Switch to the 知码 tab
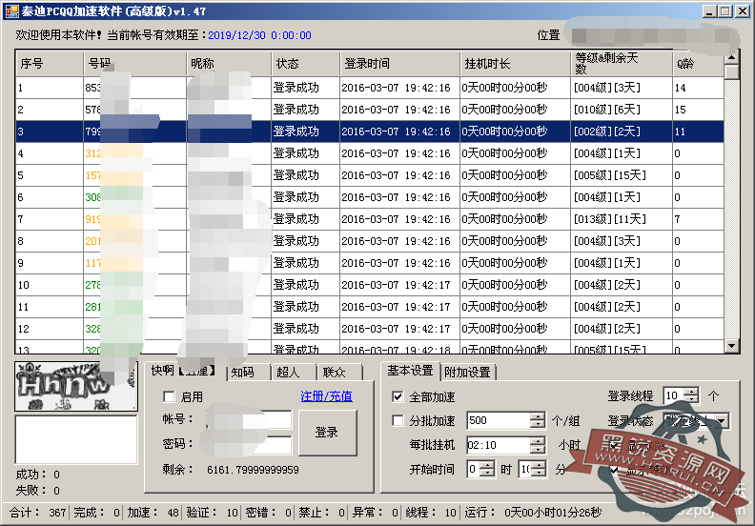755x526 pixels. [x=248, y=372]
